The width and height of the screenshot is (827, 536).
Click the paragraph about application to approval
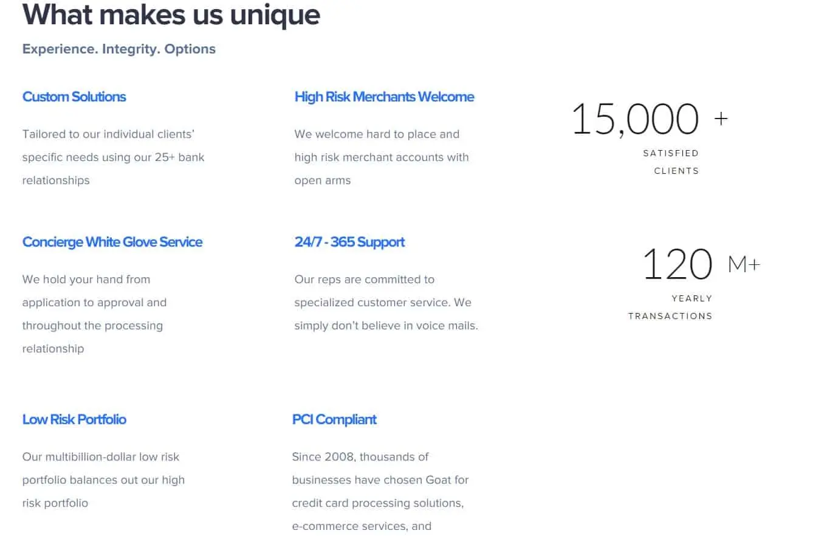pos(94,314)
